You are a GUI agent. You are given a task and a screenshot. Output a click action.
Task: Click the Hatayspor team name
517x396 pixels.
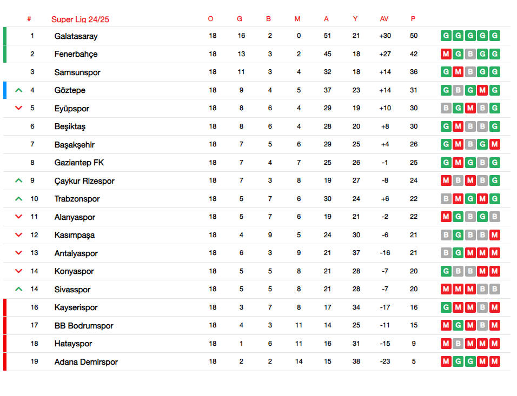[x=73, y=344]
